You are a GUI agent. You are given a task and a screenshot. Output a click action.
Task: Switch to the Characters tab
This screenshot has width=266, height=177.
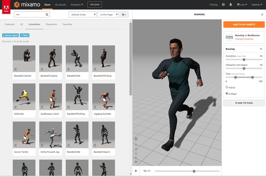click(x=51, y=24)
